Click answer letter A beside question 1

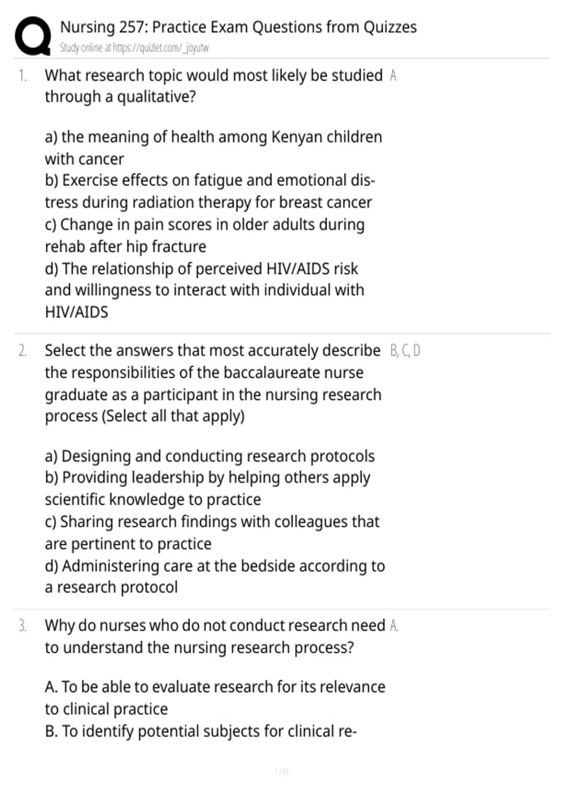coord(393,76)
